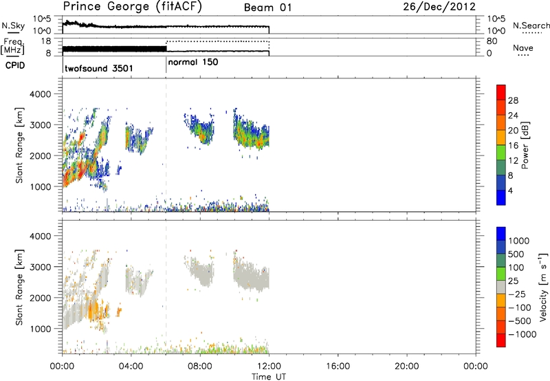Screen dimensions: 550x381
Task: Click the '100' velocity scale value
Action: coord(516,268)
